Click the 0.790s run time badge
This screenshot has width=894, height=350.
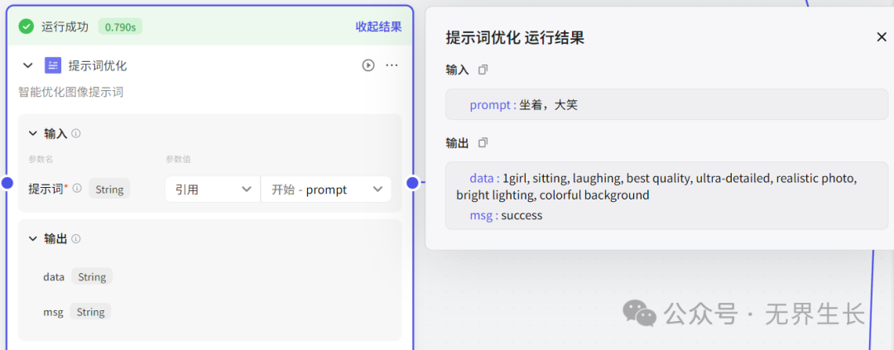coord(120,26)
